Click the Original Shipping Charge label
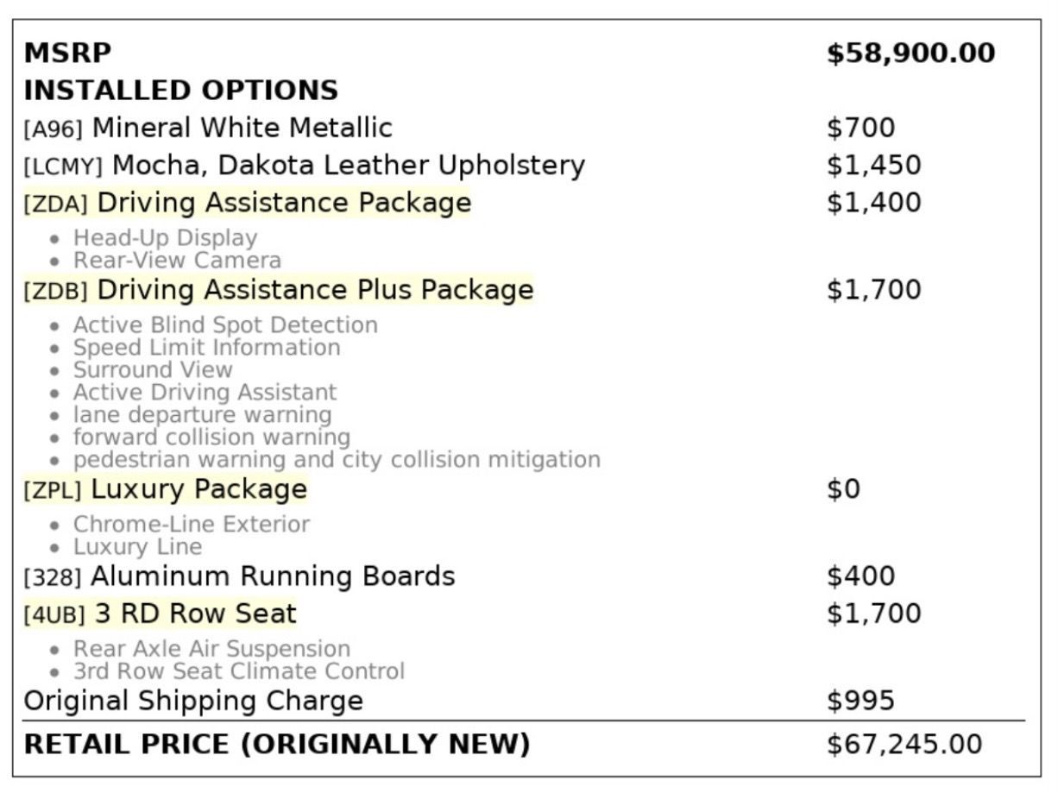The width and height of the screenshot is (1058, 793). point(193,700)
